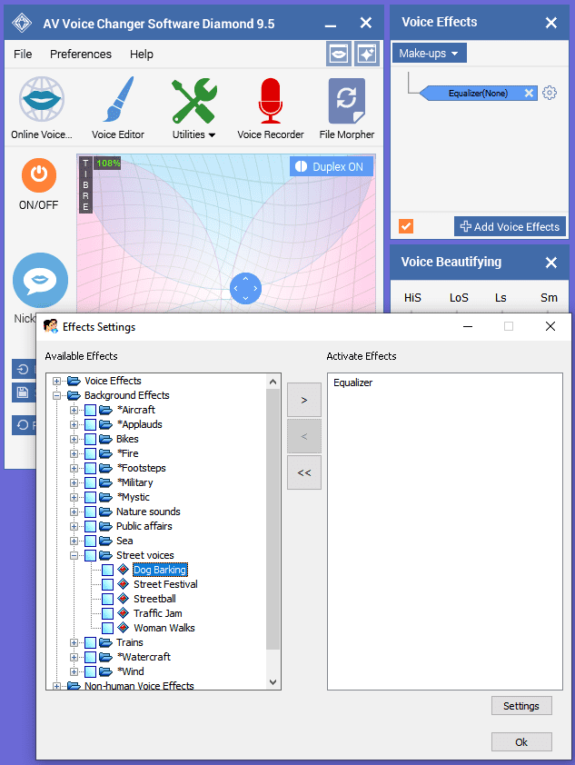Open the Help menu
The width and height of the screenshot is (575, 765).
click(142, 55)
